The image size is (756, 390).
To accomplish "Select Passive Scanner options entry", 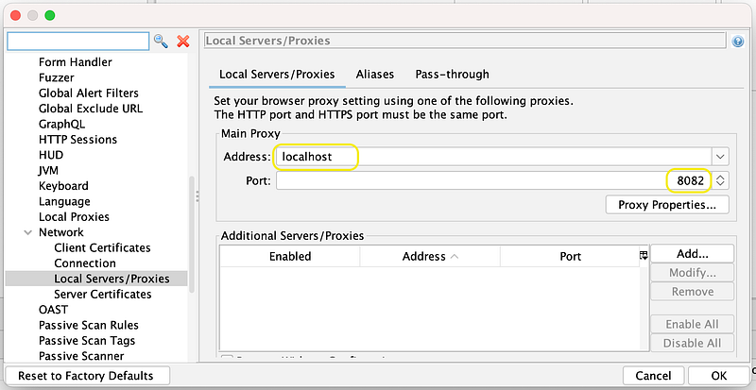I will point(81,356).
